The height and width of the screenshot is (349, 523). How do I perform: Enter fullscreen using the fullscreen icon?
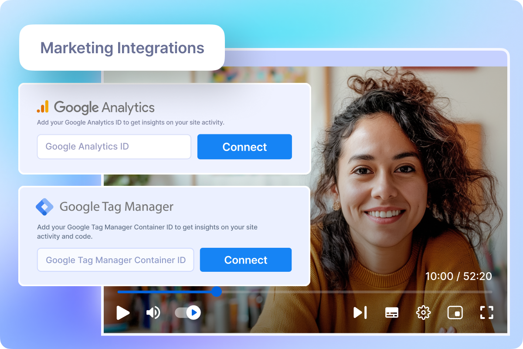point(486,312)
